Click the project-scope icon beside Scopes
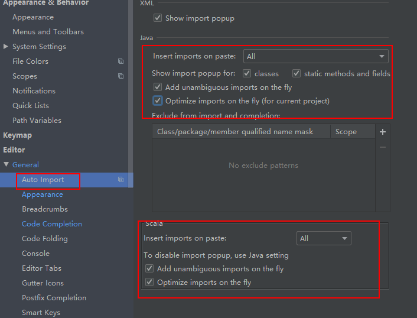This screenshot has height=318, width=417. 120,76
